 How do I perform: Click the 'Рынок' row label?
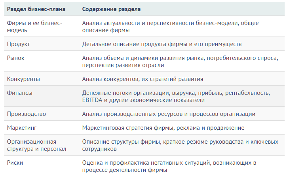coord(16,58)
